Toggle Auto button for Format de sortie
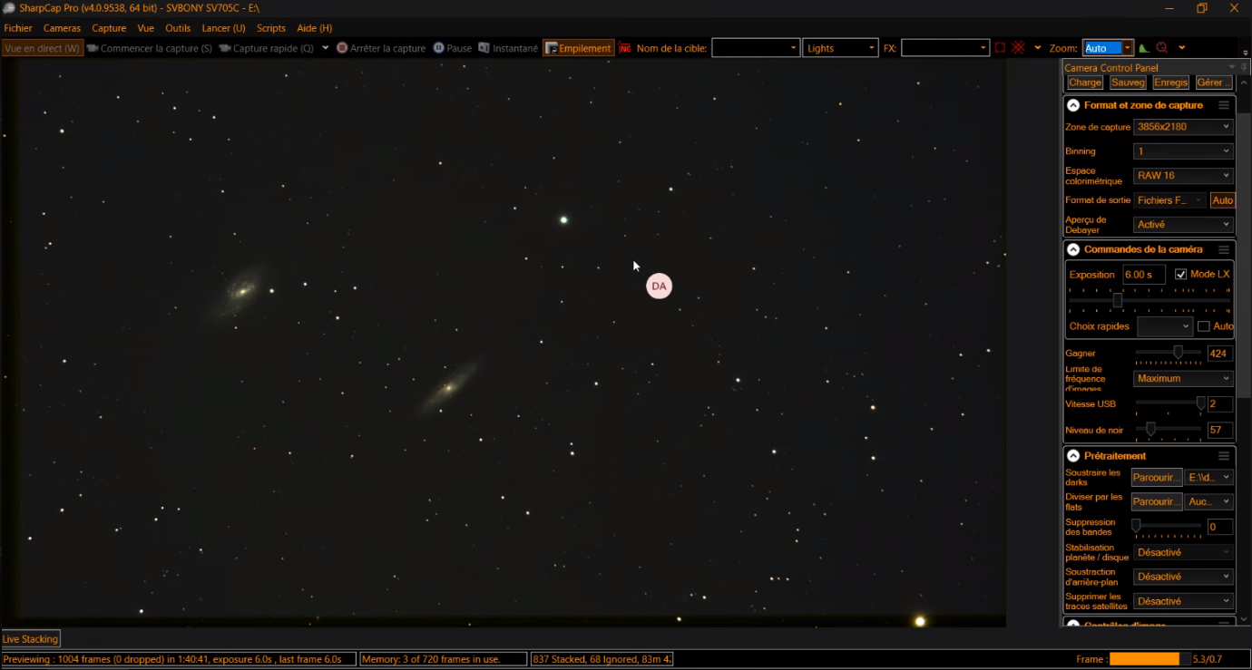 (1222, 200)
